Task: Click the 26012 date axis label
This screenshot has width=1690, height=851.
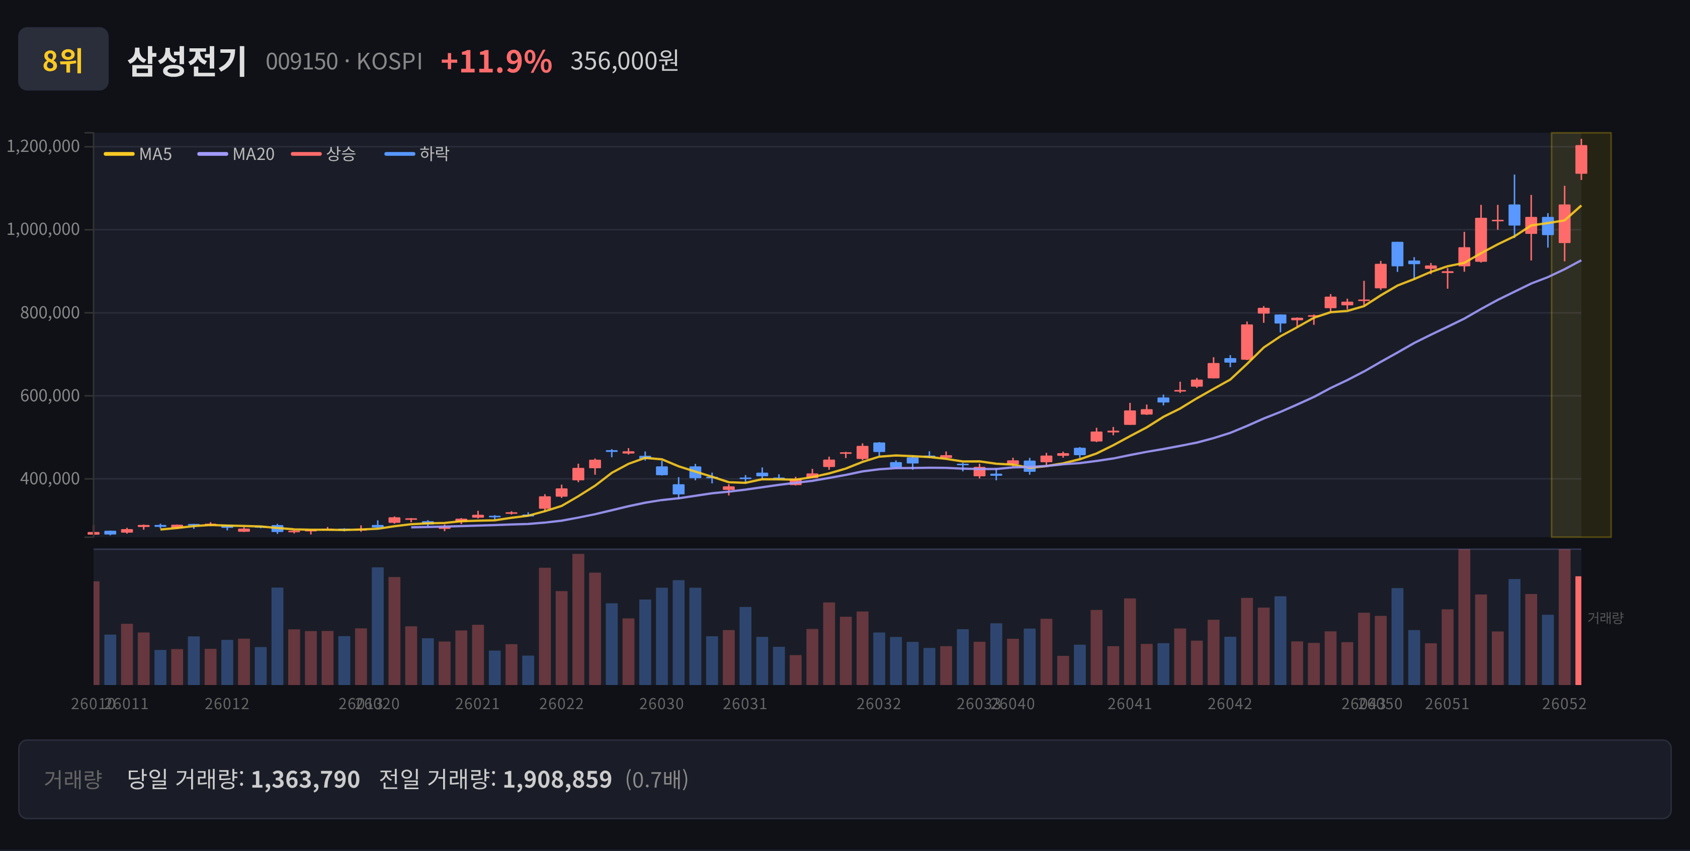Action: [227, 704]
